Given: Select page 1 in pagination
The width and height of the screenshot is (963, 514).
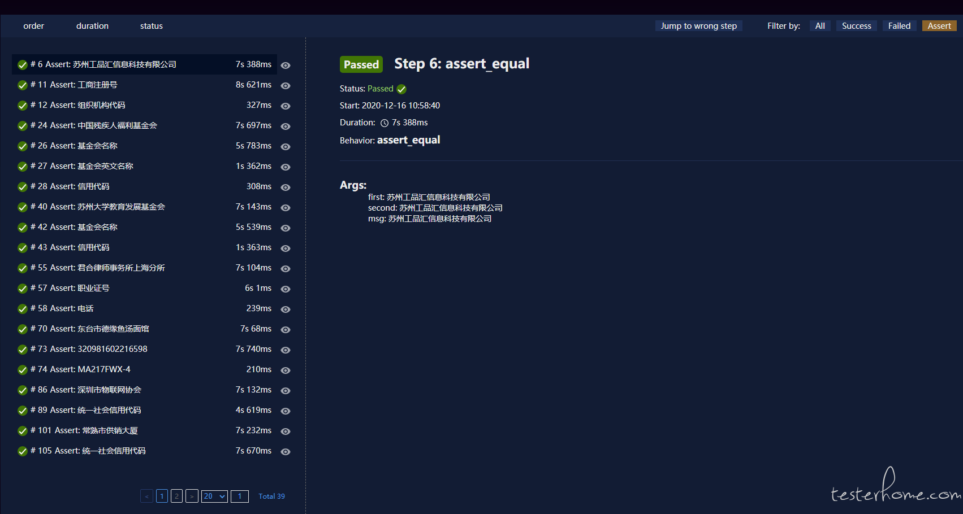Looking at the screenshot, I should point(162,496).
